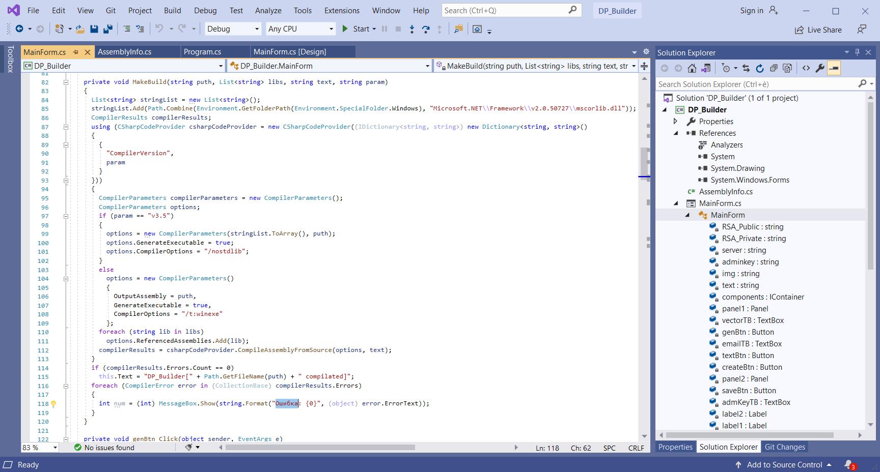The width and height of the screenshot is (880, 472).
Task: Click the Solution Explorer Home icon
Action: (692, 68)
